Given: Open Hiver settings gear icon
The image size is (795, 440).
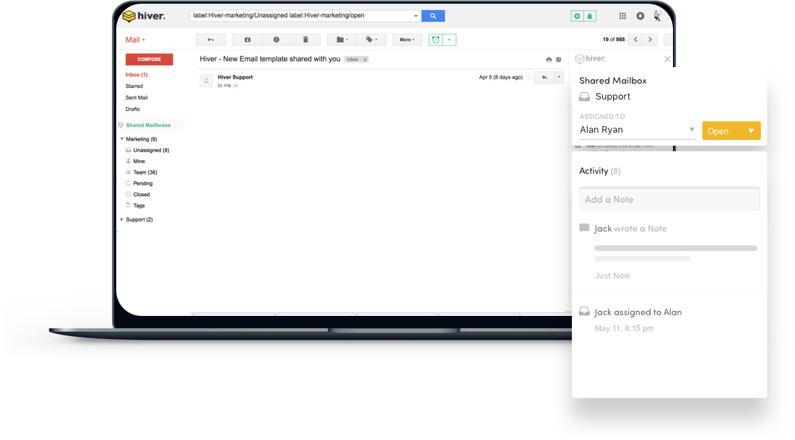Looking at the screenshot, I should (x=577, y=16).
